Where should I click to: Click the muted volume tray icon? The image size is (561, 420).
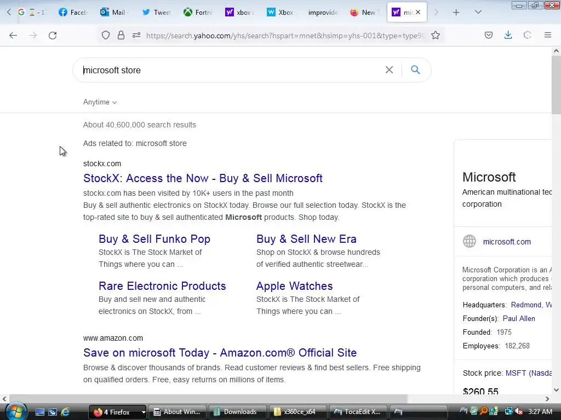(518, 411)
